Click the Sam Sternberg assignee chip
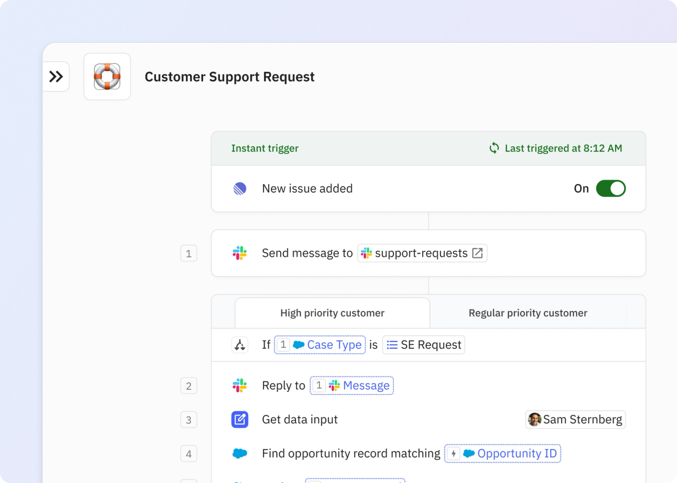677x483 pixels. pyautogui.click(x=575, y=420)
